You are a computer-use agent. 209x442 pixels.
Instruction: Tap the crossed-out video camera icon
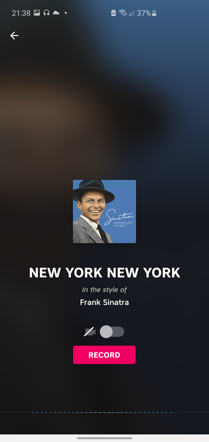click(90, 331)
